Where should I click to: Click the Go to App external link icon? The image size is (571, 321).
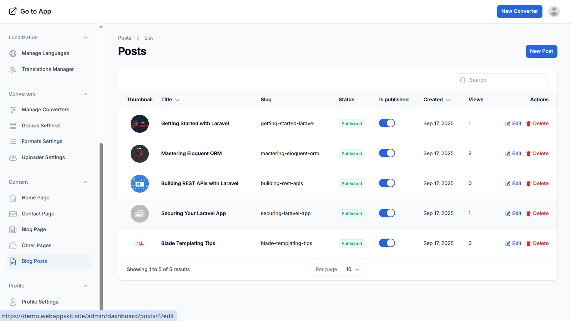pyautogui.click(x=13, y=11)
